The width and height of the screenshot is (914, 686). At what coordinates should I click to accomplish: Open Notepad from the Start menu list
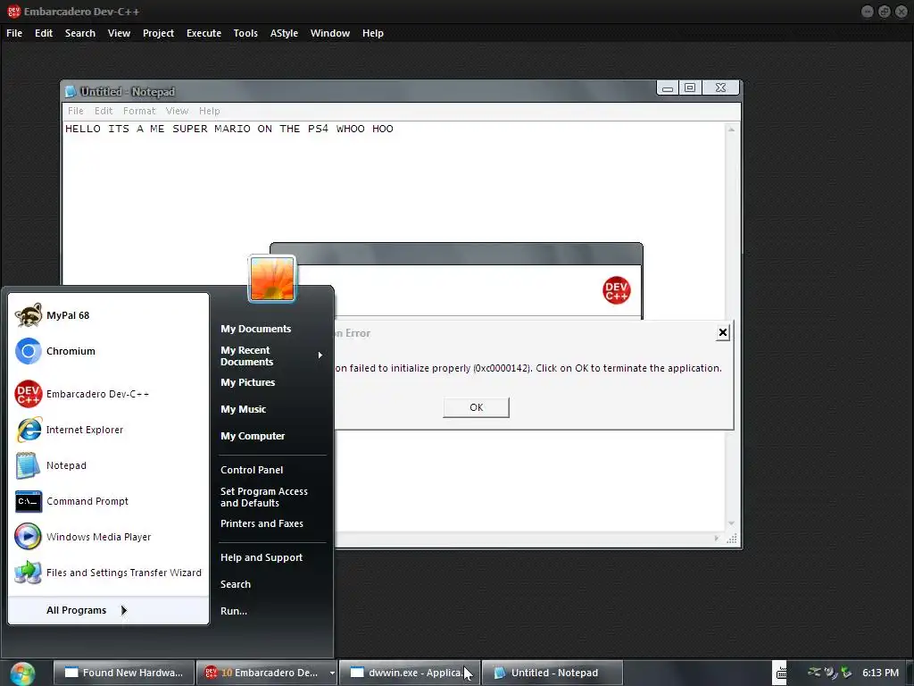pos(51,465)
